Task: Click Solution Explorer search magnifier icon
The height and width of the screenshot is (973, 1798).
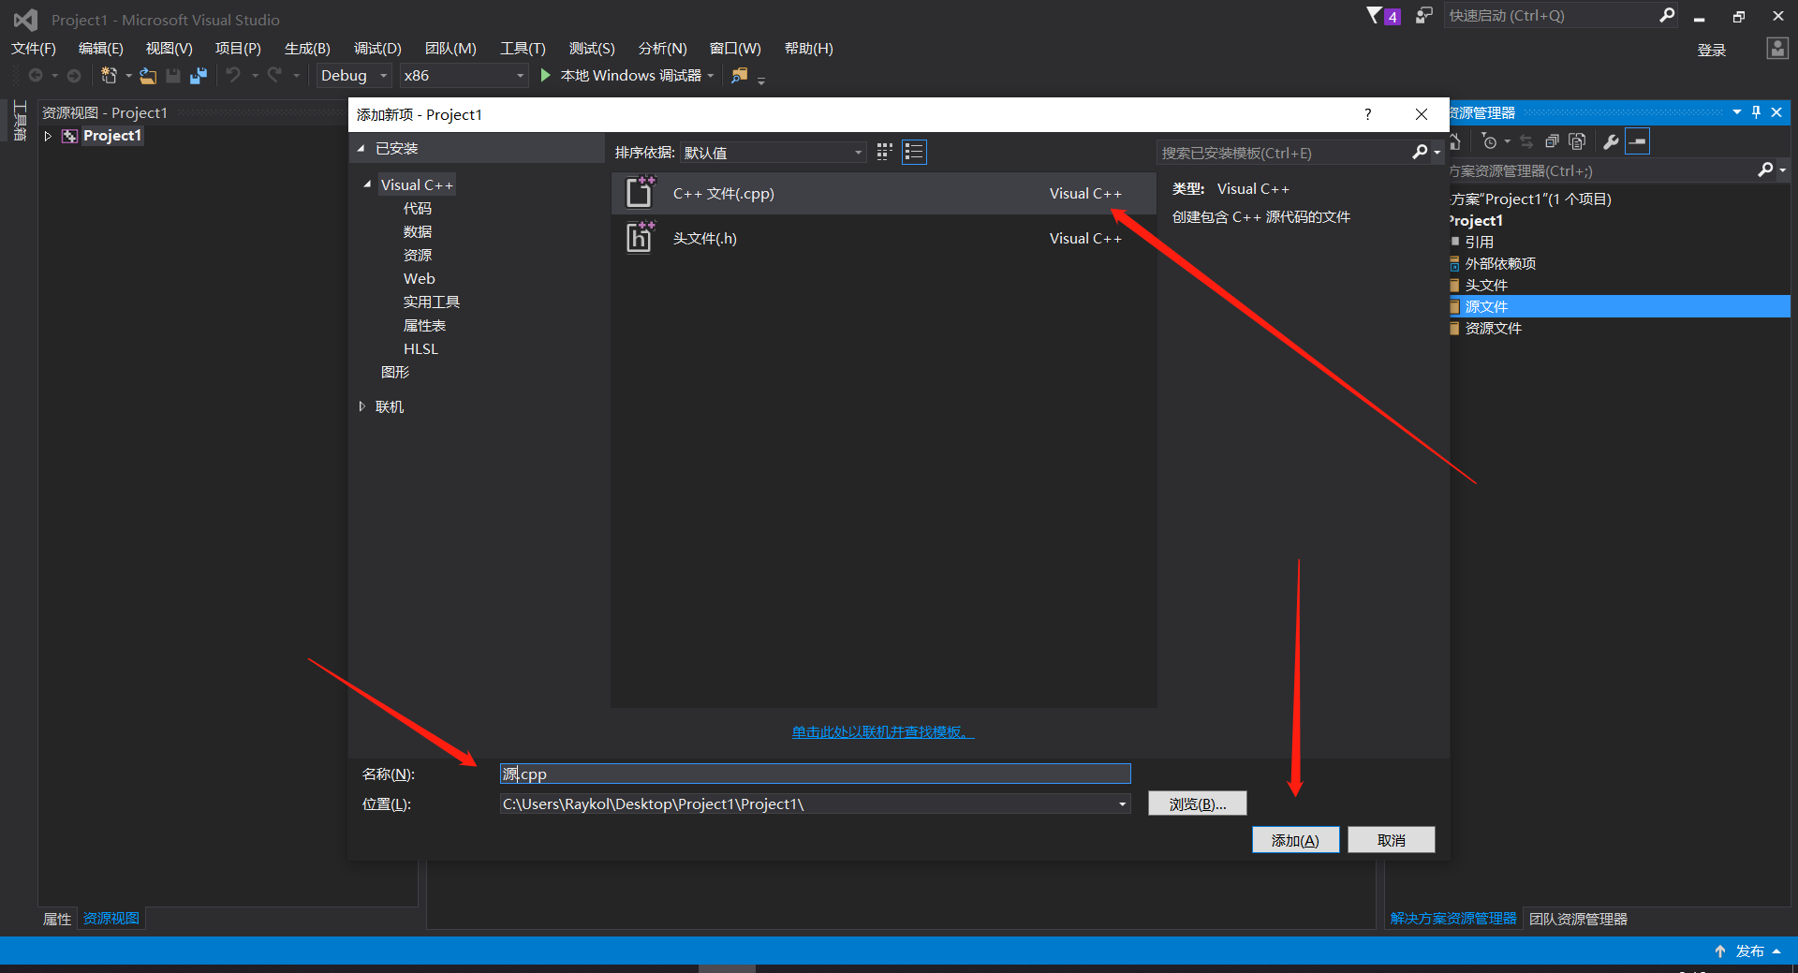Action: (1765, 170)
